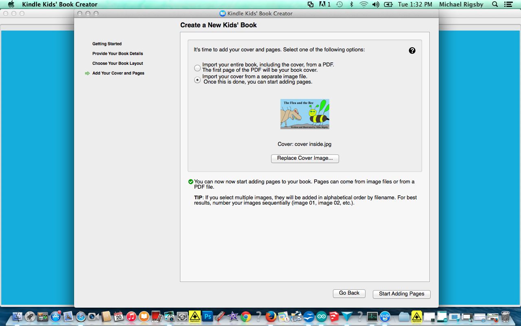Open Mission Control in the dock
Screen dimensions: 521x326
tap(43, 316)
